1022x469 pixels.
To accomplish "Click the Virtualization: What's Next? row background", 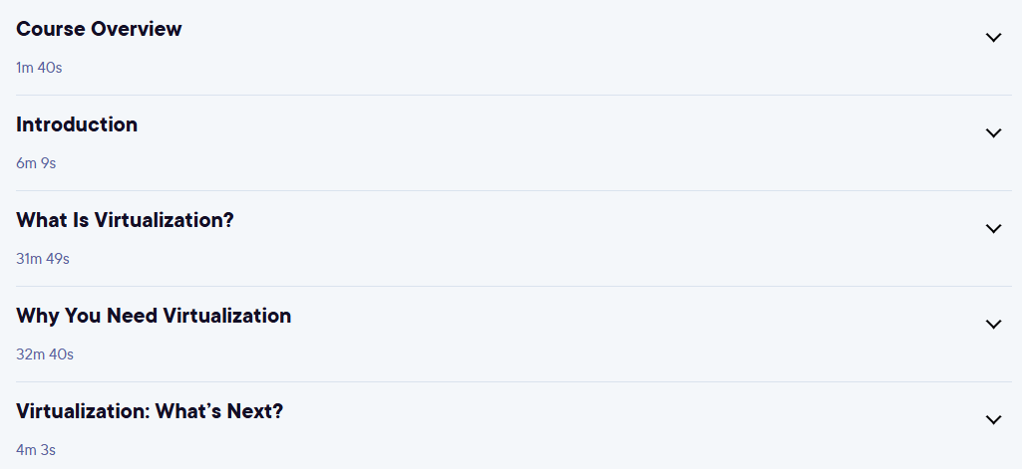I will [x=513, y=426].
